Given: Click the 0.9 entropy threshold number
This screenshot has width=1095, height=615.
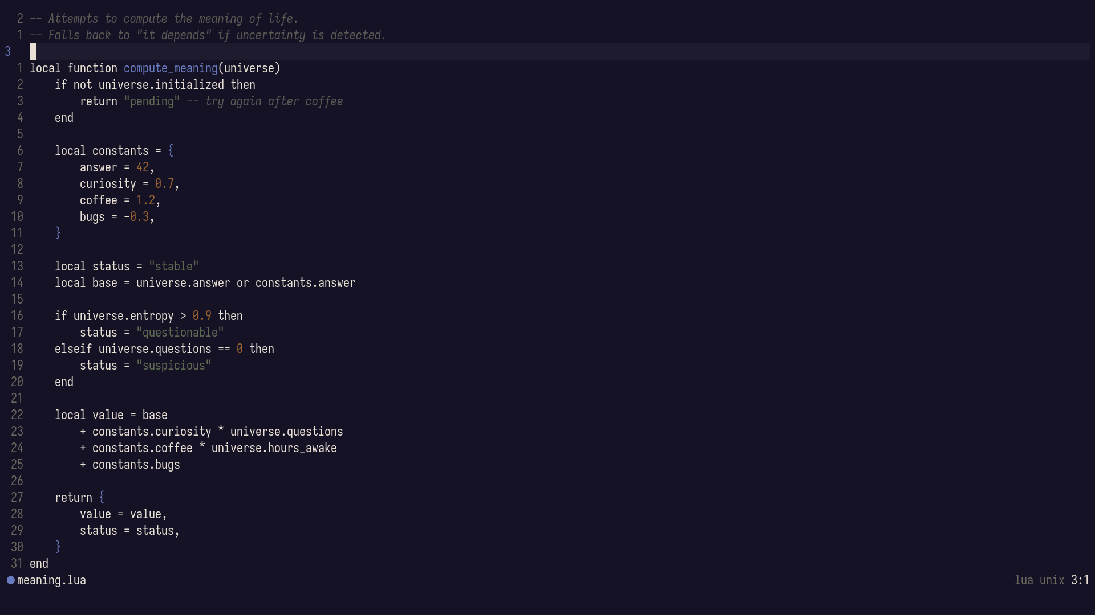Looking at the screenshot, I should coord(202,316).
